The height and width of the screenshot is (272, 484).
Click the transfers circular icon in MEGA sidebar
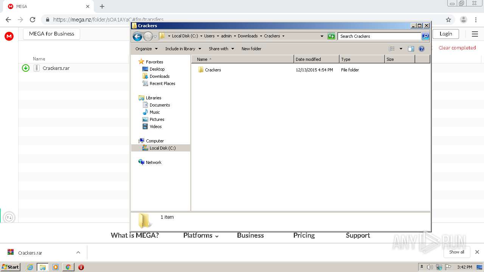click(x=9, y=217)
